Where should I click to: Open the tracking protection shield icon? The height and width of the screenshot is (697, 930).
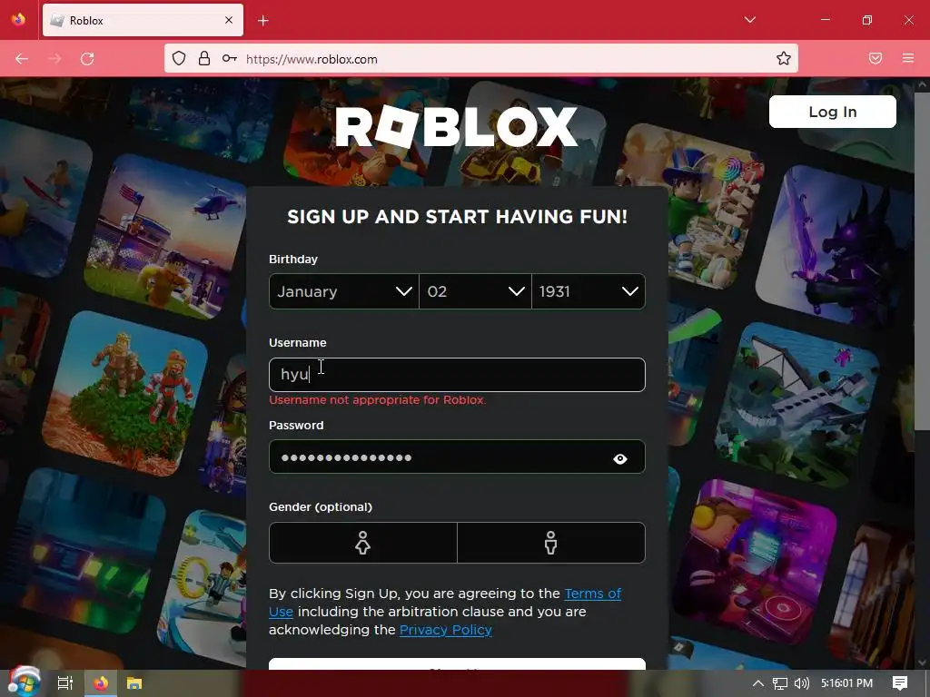click(x=179, y=59)
